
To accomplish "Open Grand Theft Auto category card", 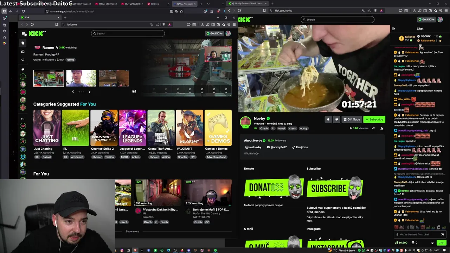I will coord(161,128).
